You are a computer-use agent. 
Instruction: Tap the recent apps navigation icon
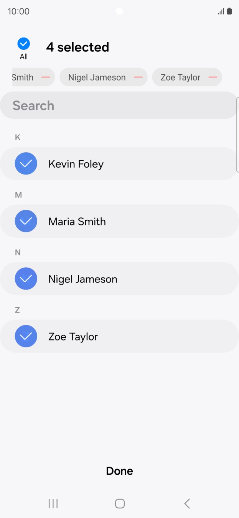pos(53,503)
